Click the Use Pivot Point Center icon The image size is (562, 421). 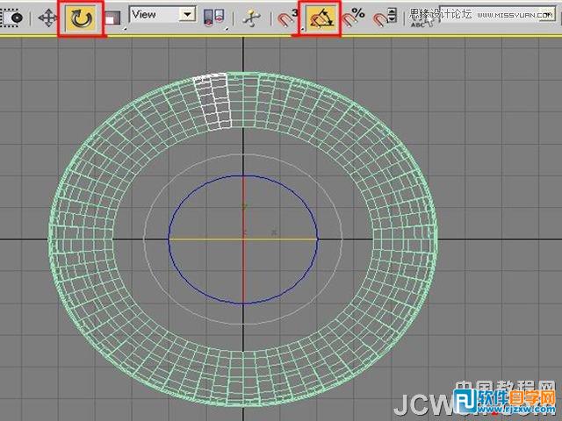213,18
